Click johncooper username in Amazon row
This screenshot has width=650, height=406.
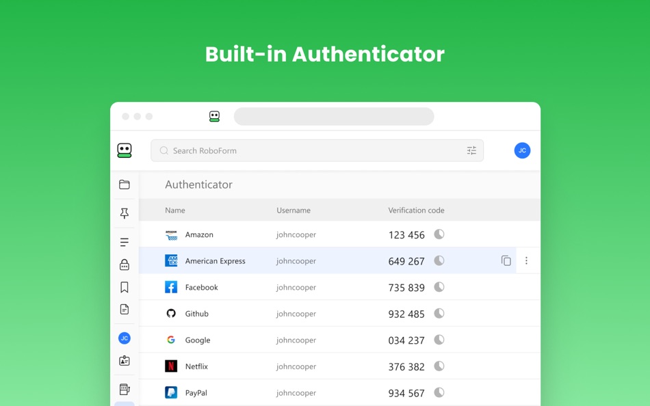pos(296,234)
